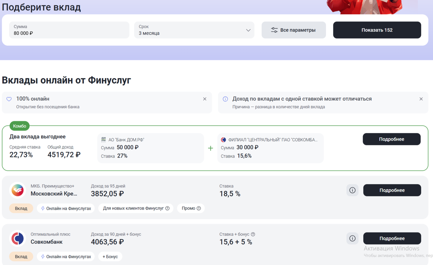Click the Оптимальный плюс label
This screenshot has width=433, height=265.
(x=51, y=234)
